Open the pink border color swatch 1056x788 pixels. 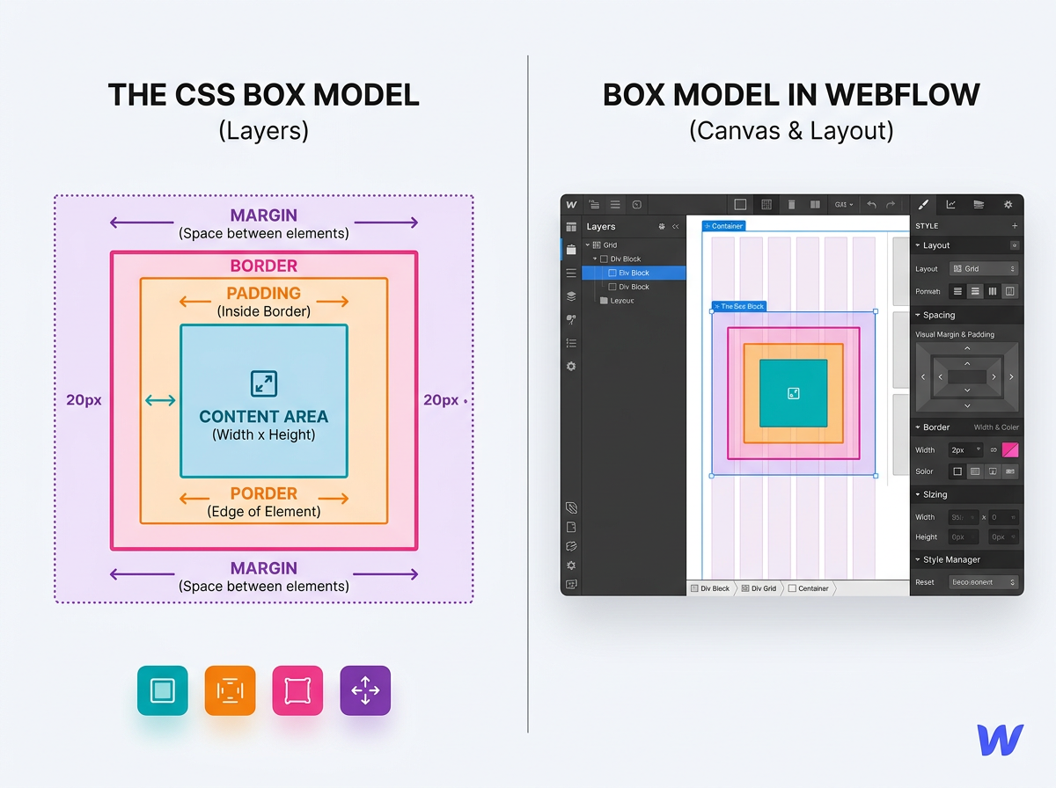point(1010,449)
